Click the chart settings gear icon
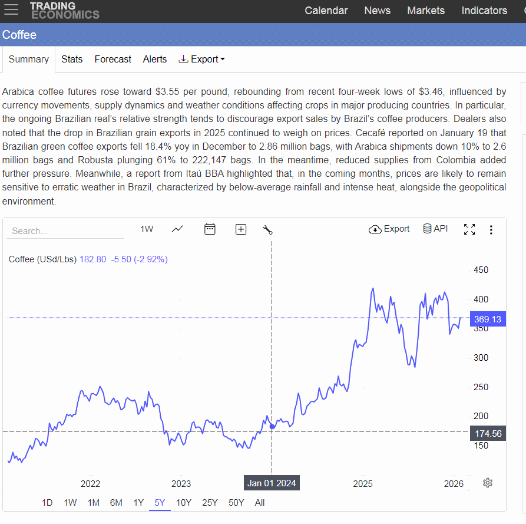 tap(488, 483)
